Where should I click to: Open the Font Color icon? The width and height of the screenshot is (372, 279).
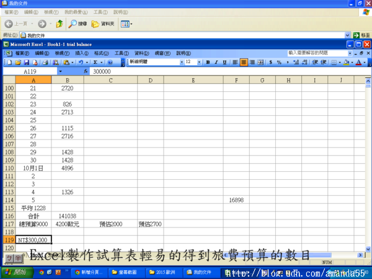[x=359, y=63]
